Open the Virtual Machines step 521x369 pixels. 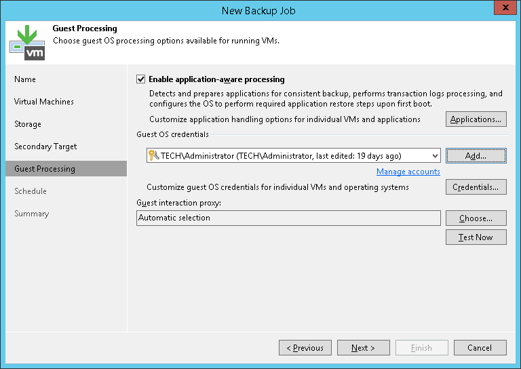point(44,102)
